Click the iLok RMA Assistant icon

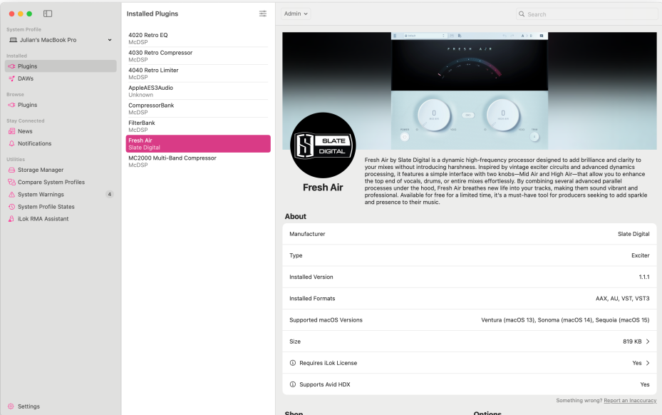click(12, 219)
